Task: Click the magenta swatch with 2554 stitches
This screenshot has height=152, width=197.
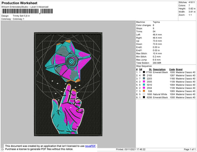Action: pyautogui.click(x=144, y=88)
